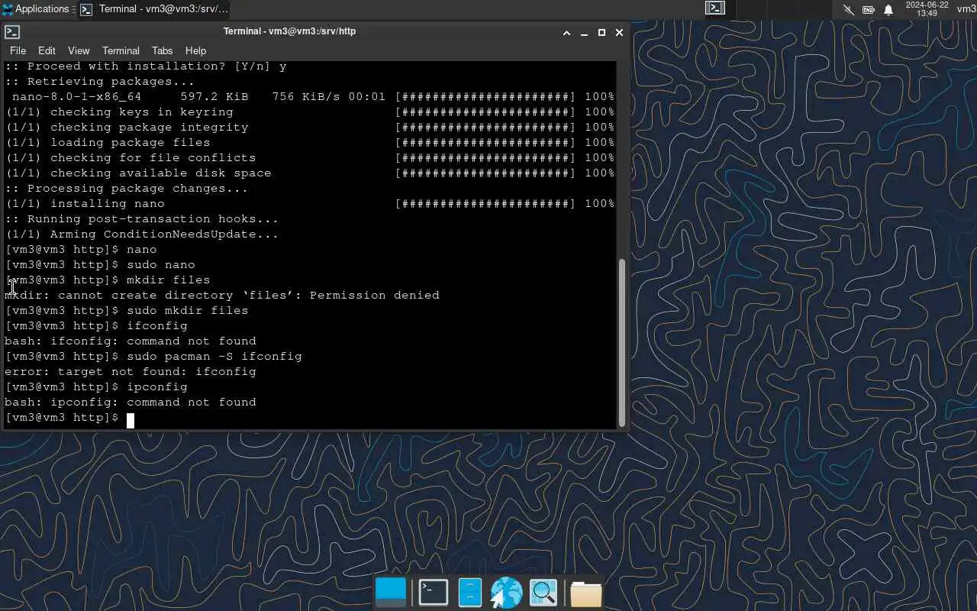Open the File Manager cabinet icon in the dock
This screenshot has width=977, height=611.
(470, 593)
